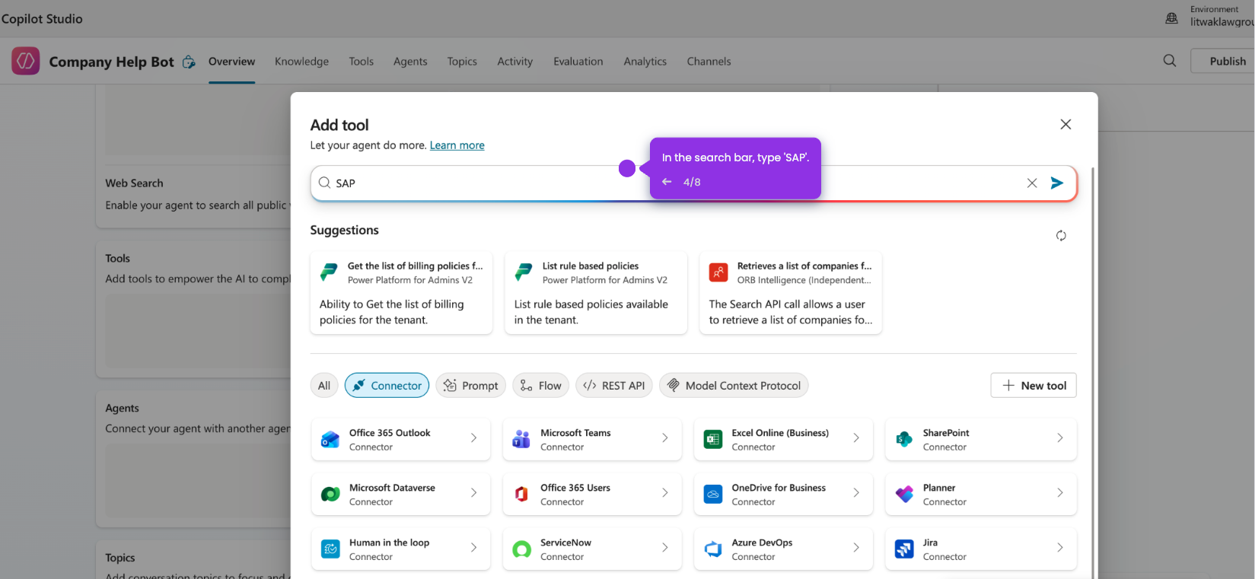Click the Office 365 Users icon
Screen dimensions: 1255x579
[x=521, y=494]
